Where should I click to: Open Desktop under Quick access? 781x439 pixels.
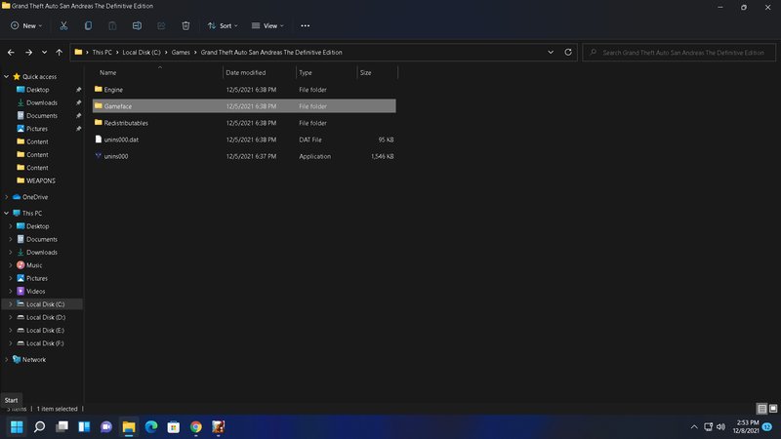pos(37,90)
